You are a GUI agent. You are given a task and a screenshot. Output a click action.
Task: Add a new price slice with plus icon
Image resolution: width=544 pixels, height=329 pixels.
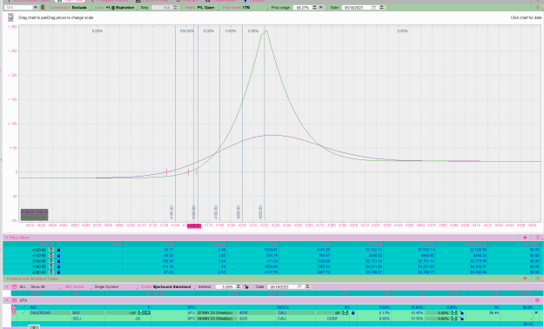[x=525, y=238]
